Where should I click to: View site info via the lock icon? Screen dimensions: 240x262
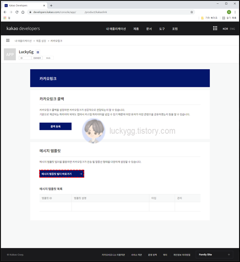(x=30, y=12)
